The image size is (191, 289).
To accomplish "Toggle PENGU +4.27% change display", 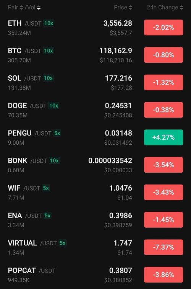I will point(163,137).
